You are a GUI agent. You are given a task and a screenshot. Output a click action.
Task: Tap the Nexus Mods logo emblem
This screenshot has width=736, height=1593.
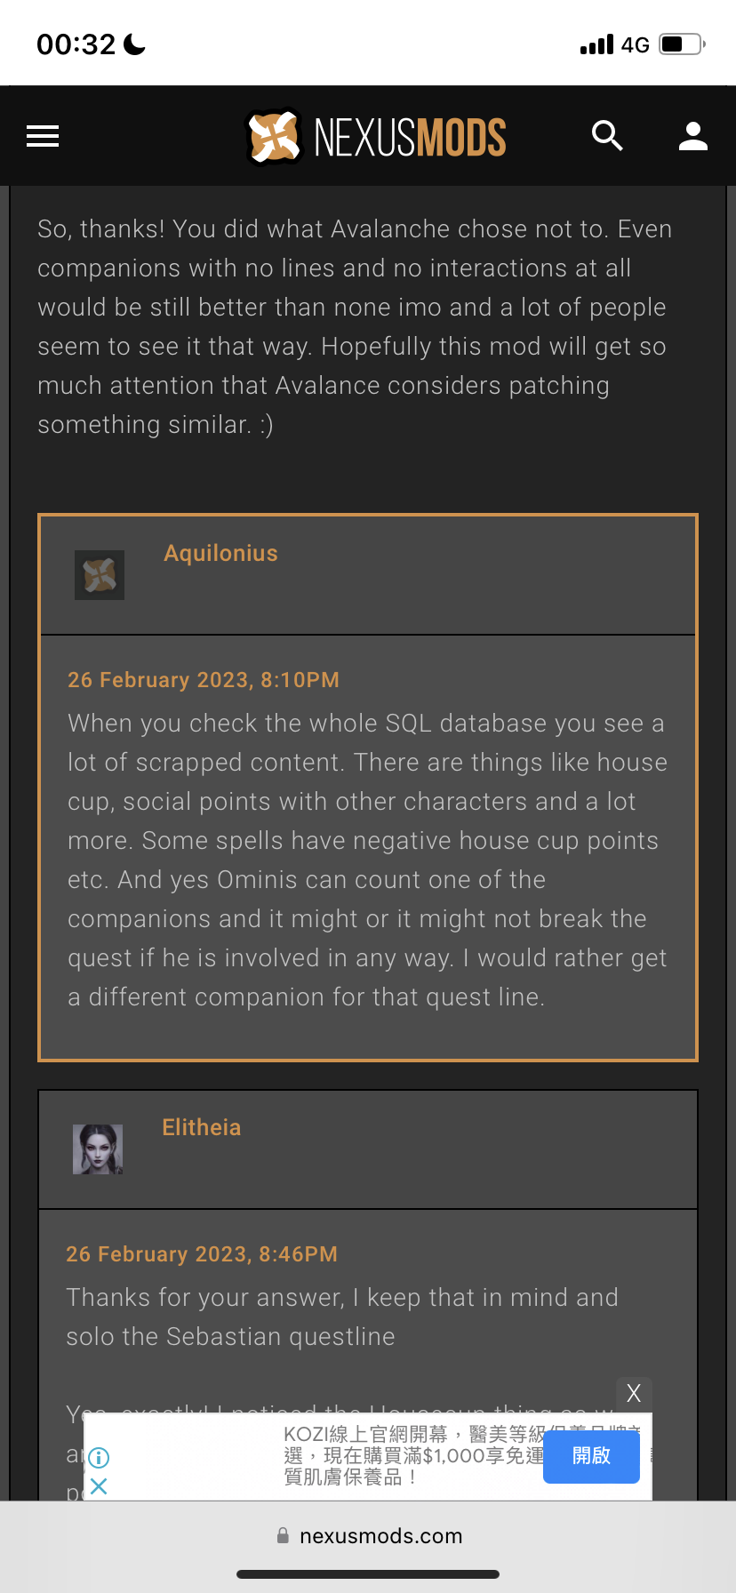(274, 137)
